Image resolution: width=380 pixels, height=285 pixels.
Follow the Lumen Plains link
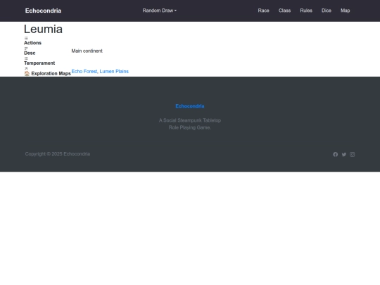click(114, 72)
